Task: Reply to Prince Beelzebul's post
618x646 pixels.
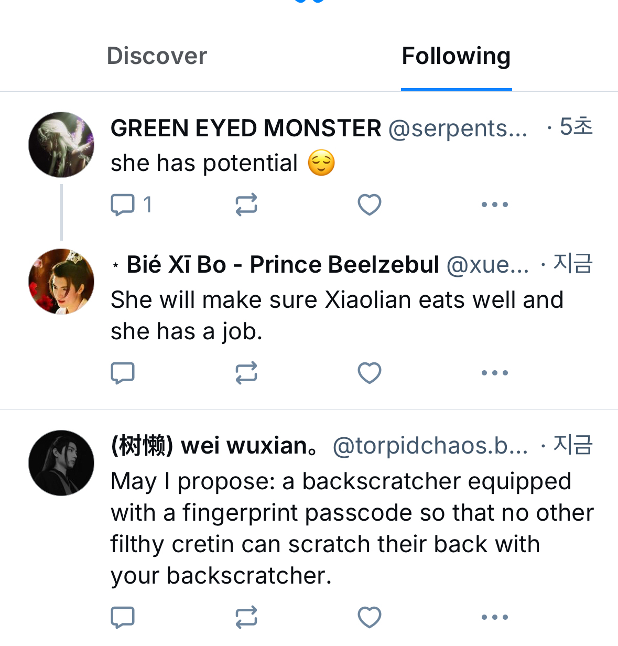Action: 123,373
